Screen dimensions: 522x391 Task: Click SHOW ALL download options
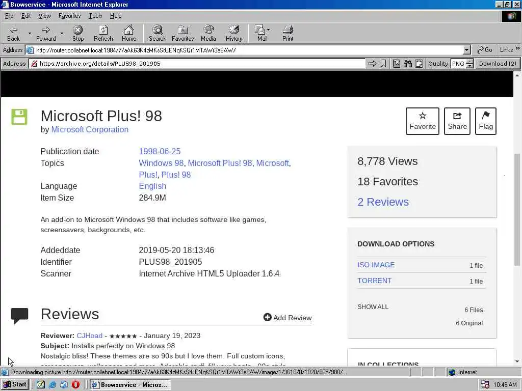point(373,306)
